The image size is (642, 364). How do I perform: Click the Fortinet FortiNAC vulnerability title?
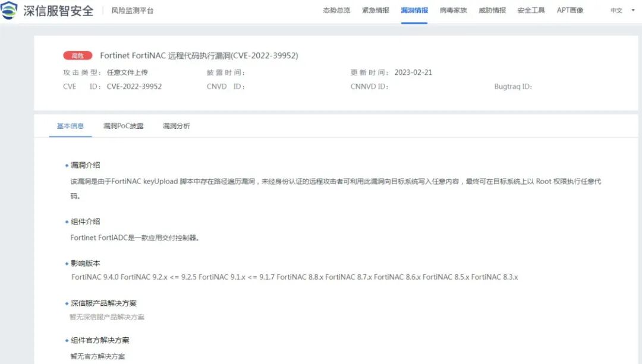tap(199, 56)
